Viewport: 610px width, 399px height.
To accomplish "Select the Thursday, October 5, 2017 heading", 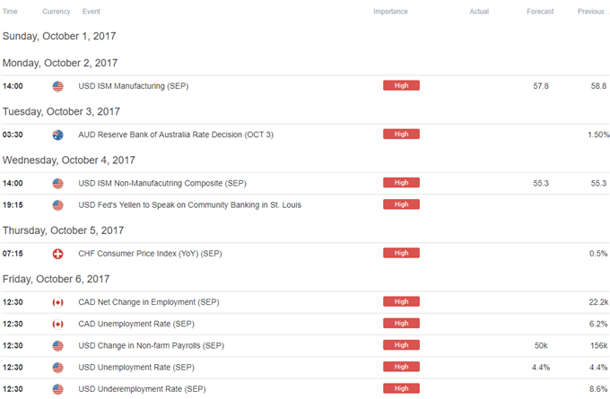I will click(63, 230).
